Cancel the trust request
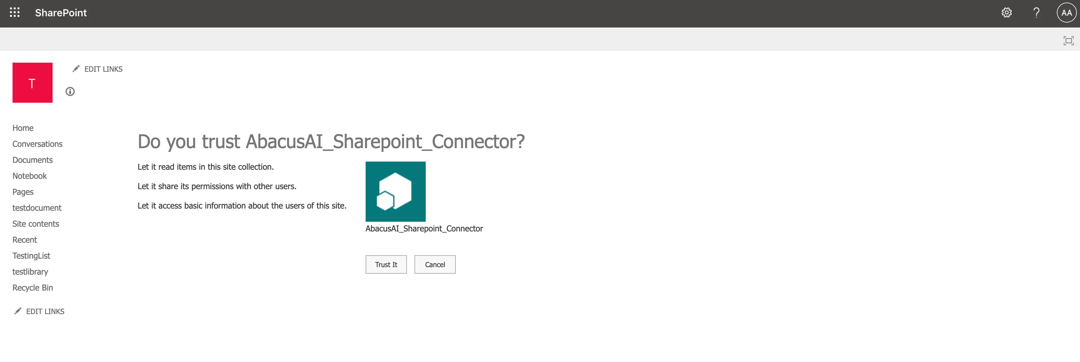1080x362 pixels. (435, 264)
